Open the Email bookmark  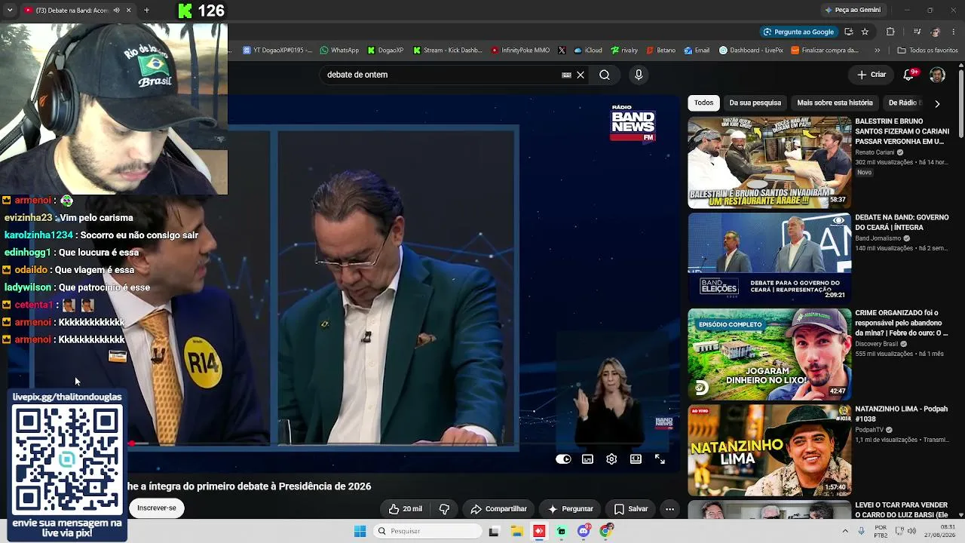click(697, 51)
